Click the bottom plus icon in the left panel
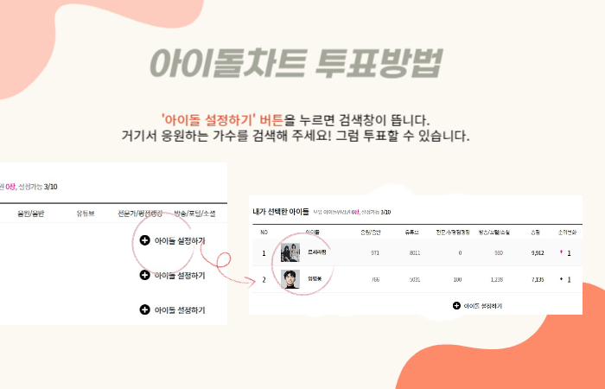 pyautogui.click(x=144, y=309)
